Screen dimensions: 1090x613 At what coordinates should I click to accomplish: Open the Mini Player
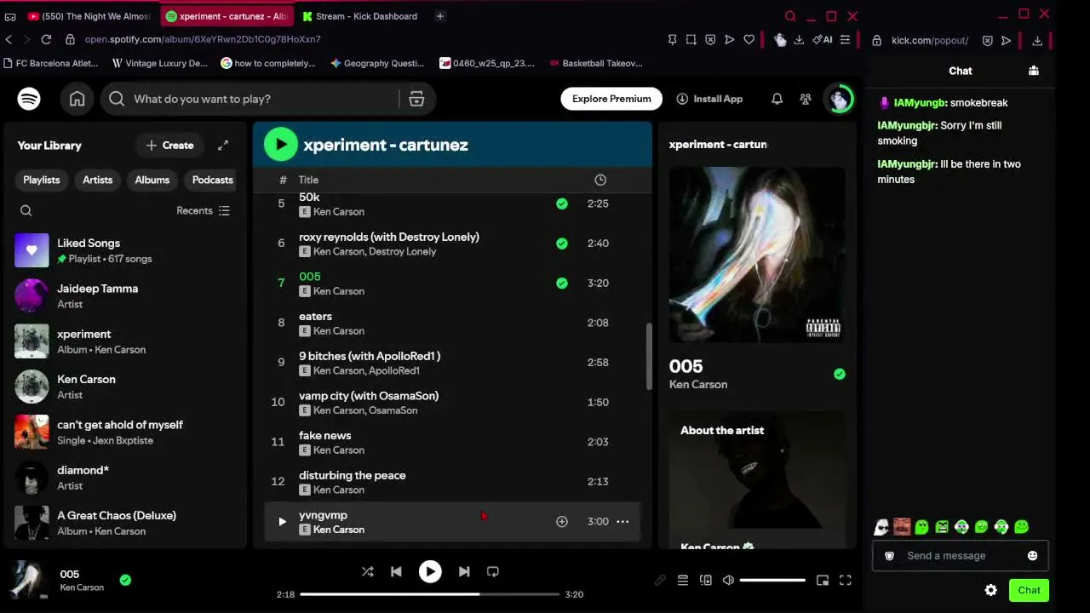click(823, 581)
